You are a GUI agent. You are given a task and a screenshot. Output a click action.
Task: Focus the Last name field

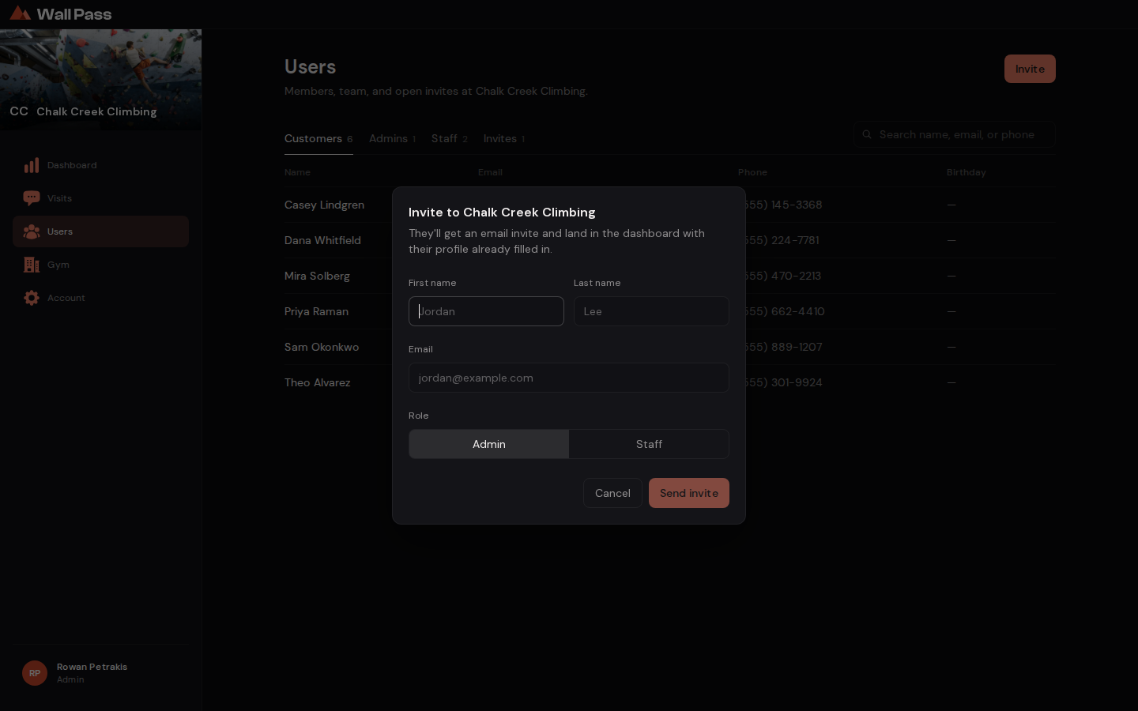651,311
